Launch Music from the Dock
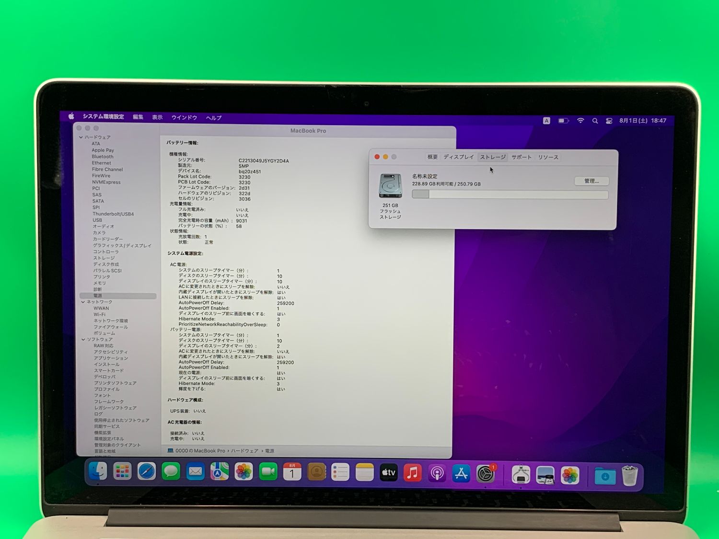719x539 pixels. pyautogui.click(x=413, y=473)
